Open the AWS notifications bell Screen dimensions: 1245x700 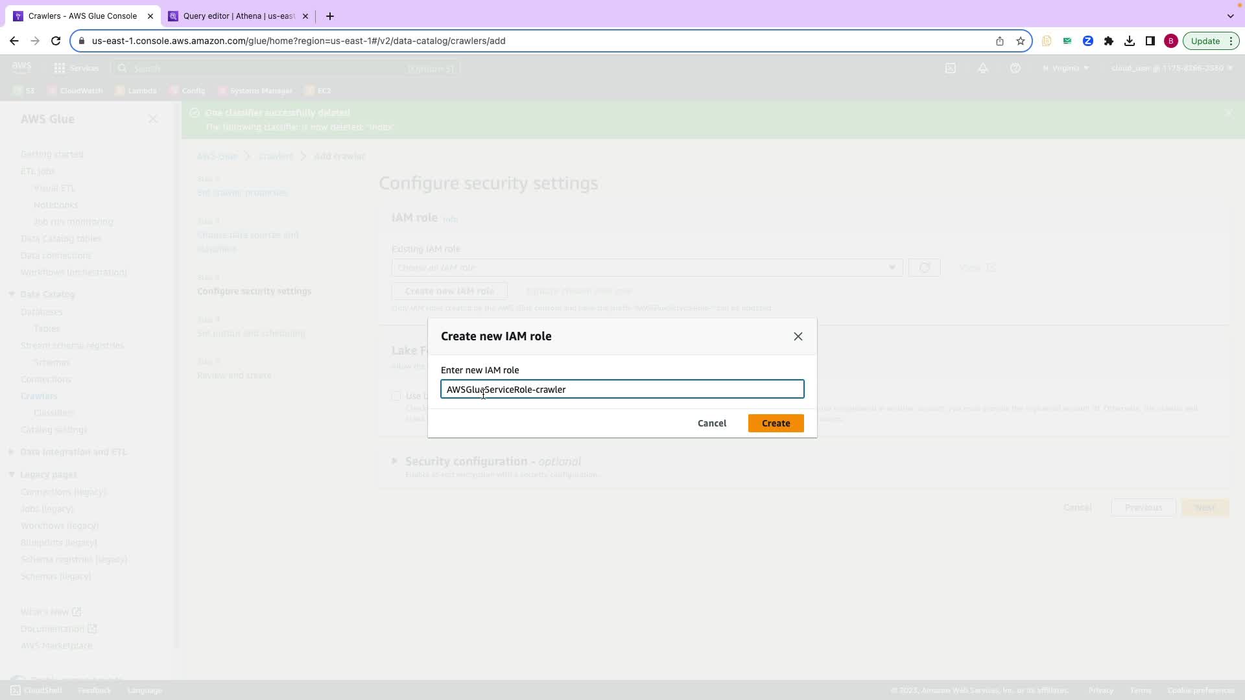(x=983, y=68)
